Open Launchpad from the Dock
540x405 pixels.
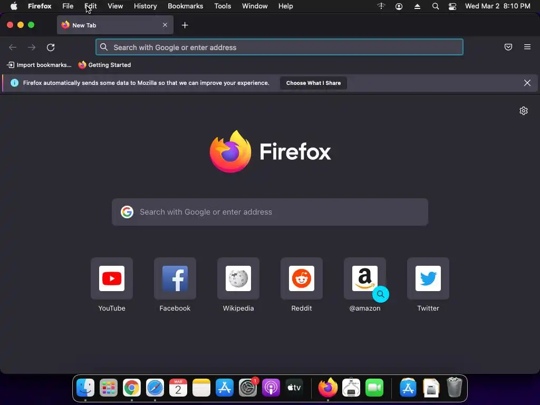click(109, 388)
